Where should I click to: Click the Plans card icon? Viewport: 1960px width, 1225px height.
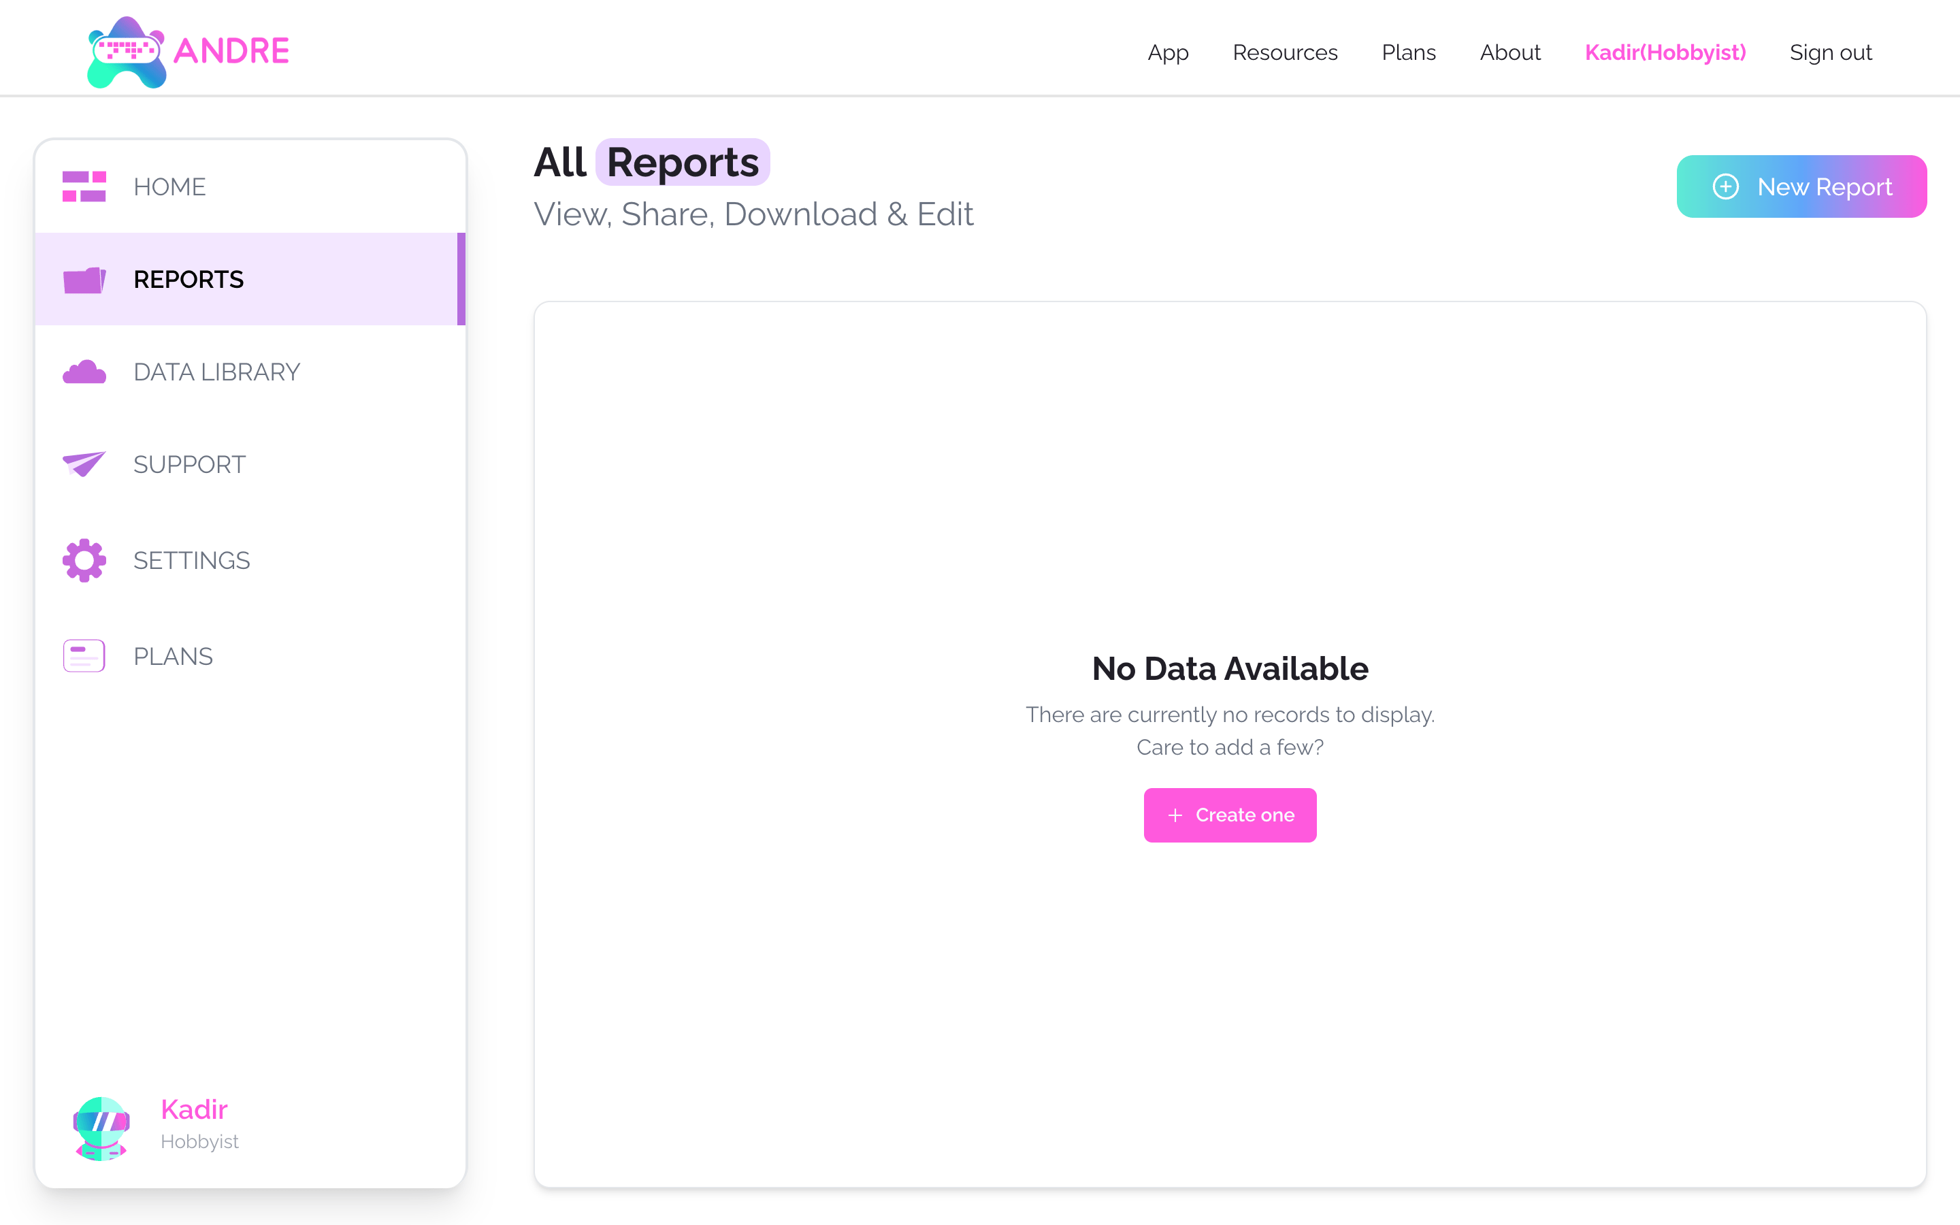pos(84,655)
